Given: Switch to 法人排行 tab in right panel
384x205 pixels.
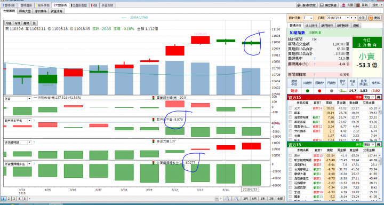Looking at the screenshot, I should [311, 25].
